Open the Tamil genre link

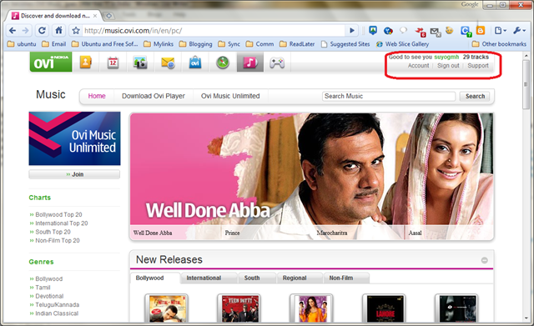click(43, 288)
